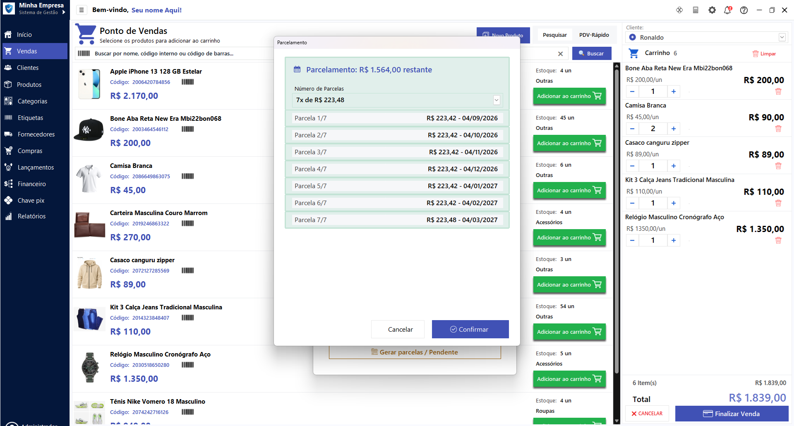Remove Relógio Masculino with trash icon
Screen dimensions: 794x426
pos(778,240)
